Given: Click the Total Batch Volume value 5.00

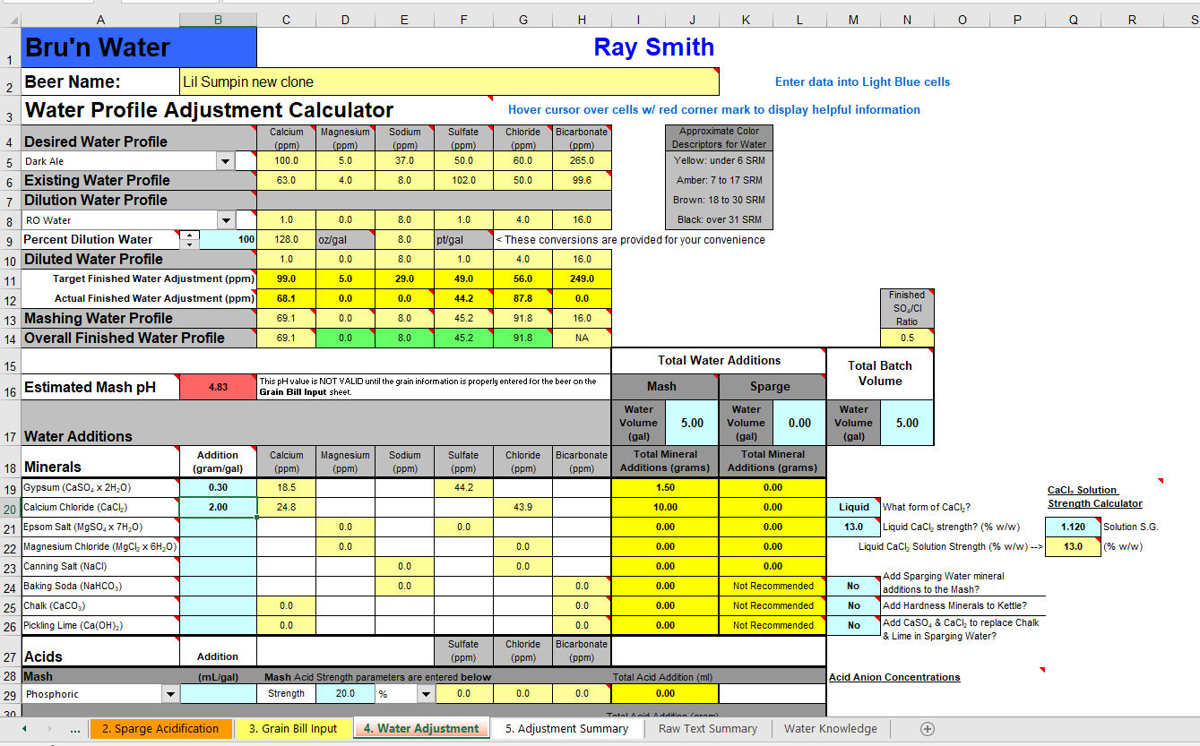Looking at the screenshot, I should (x=907, y=423).
